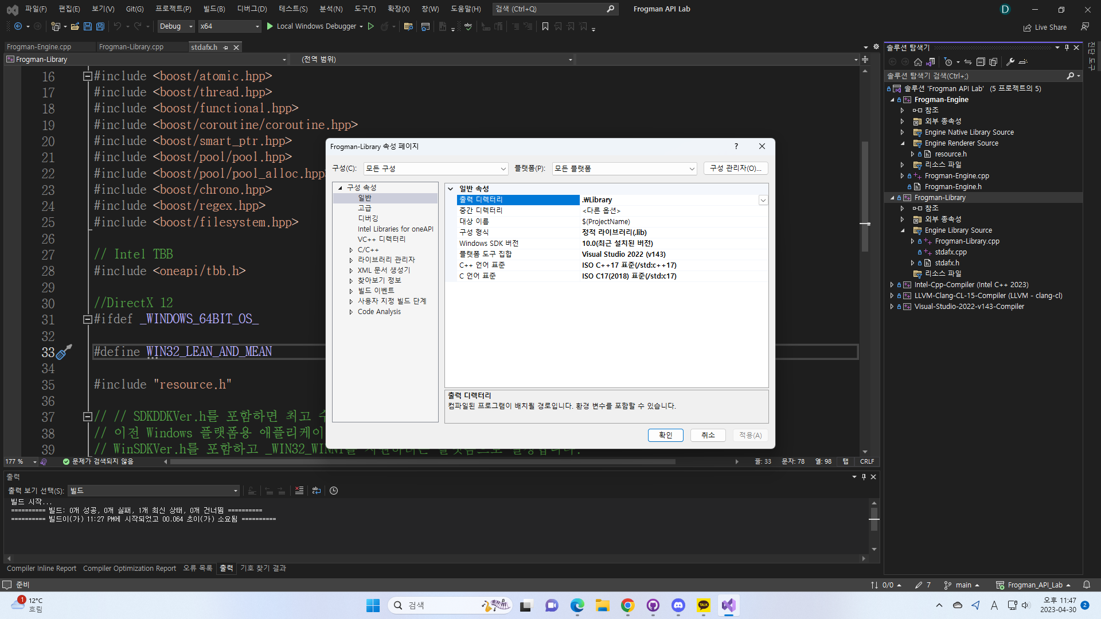Click 구성 관리자(O)... button
The image size is (1101, 619).
click(736, 168)
